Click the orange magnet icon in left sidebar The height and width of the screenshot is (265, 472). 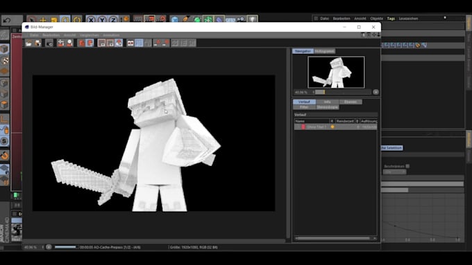pos(5,155)
